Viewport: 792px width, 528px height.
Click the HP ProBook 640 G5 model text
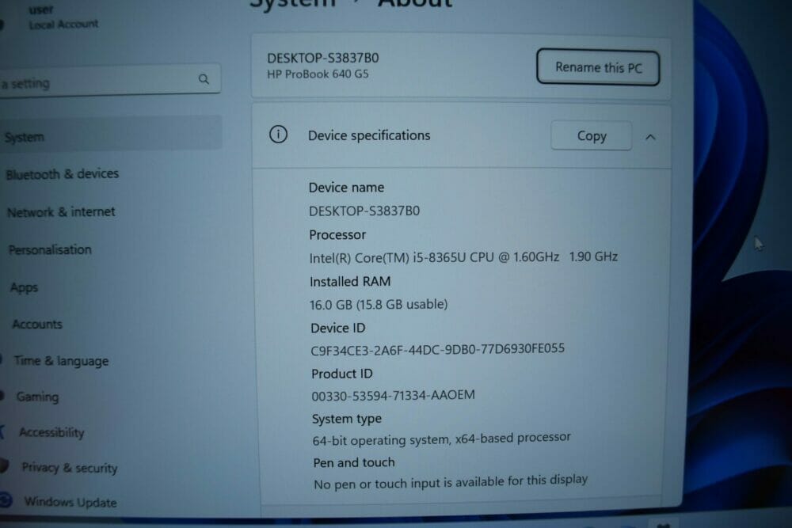pyautogui.click(x=318, y=74)
